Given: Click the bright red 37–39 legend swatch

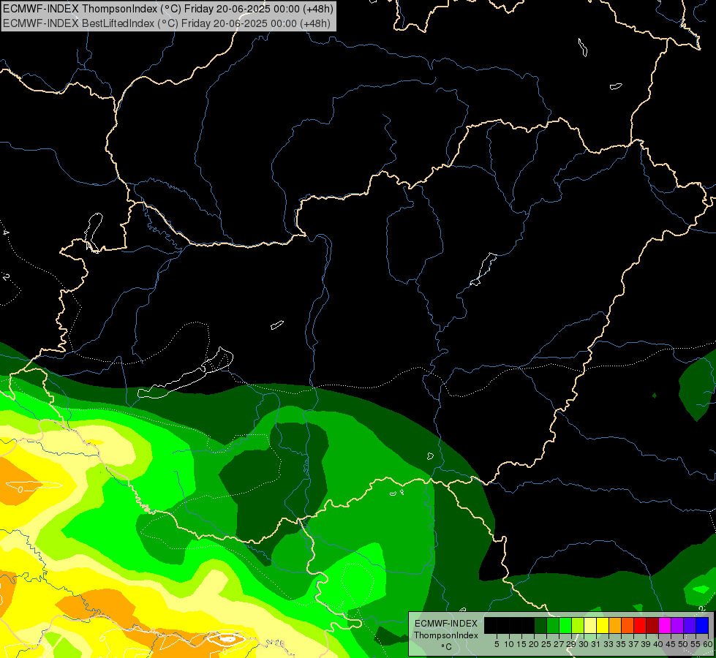Looking at the screenshot, I should click(x=640, y=625).
